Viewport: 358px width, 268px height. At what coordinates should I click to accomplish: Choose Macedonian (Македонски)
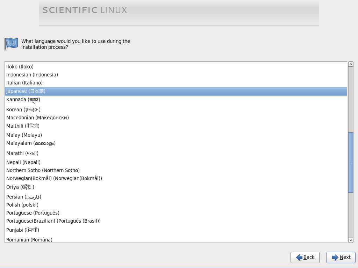[176, 118]
